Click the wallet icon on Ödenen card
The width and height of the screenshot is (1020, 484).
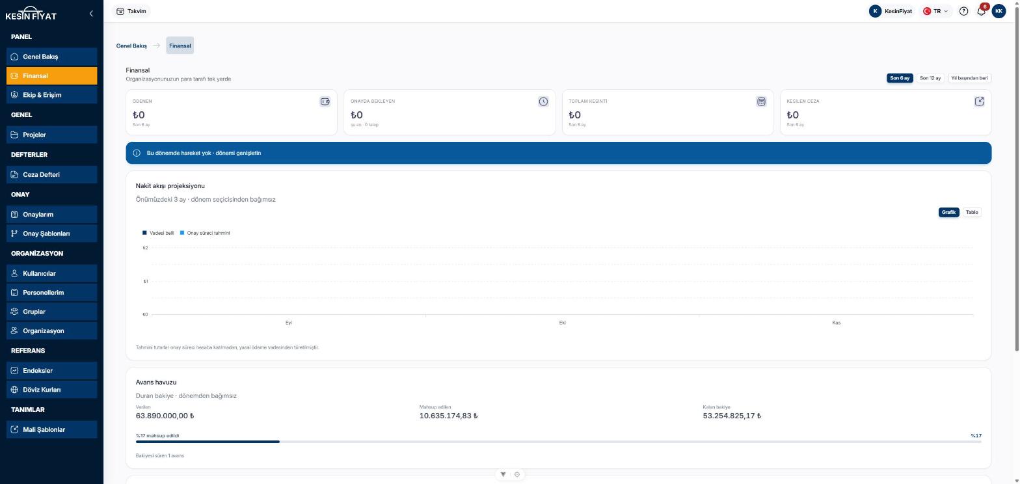pos(325,101)
